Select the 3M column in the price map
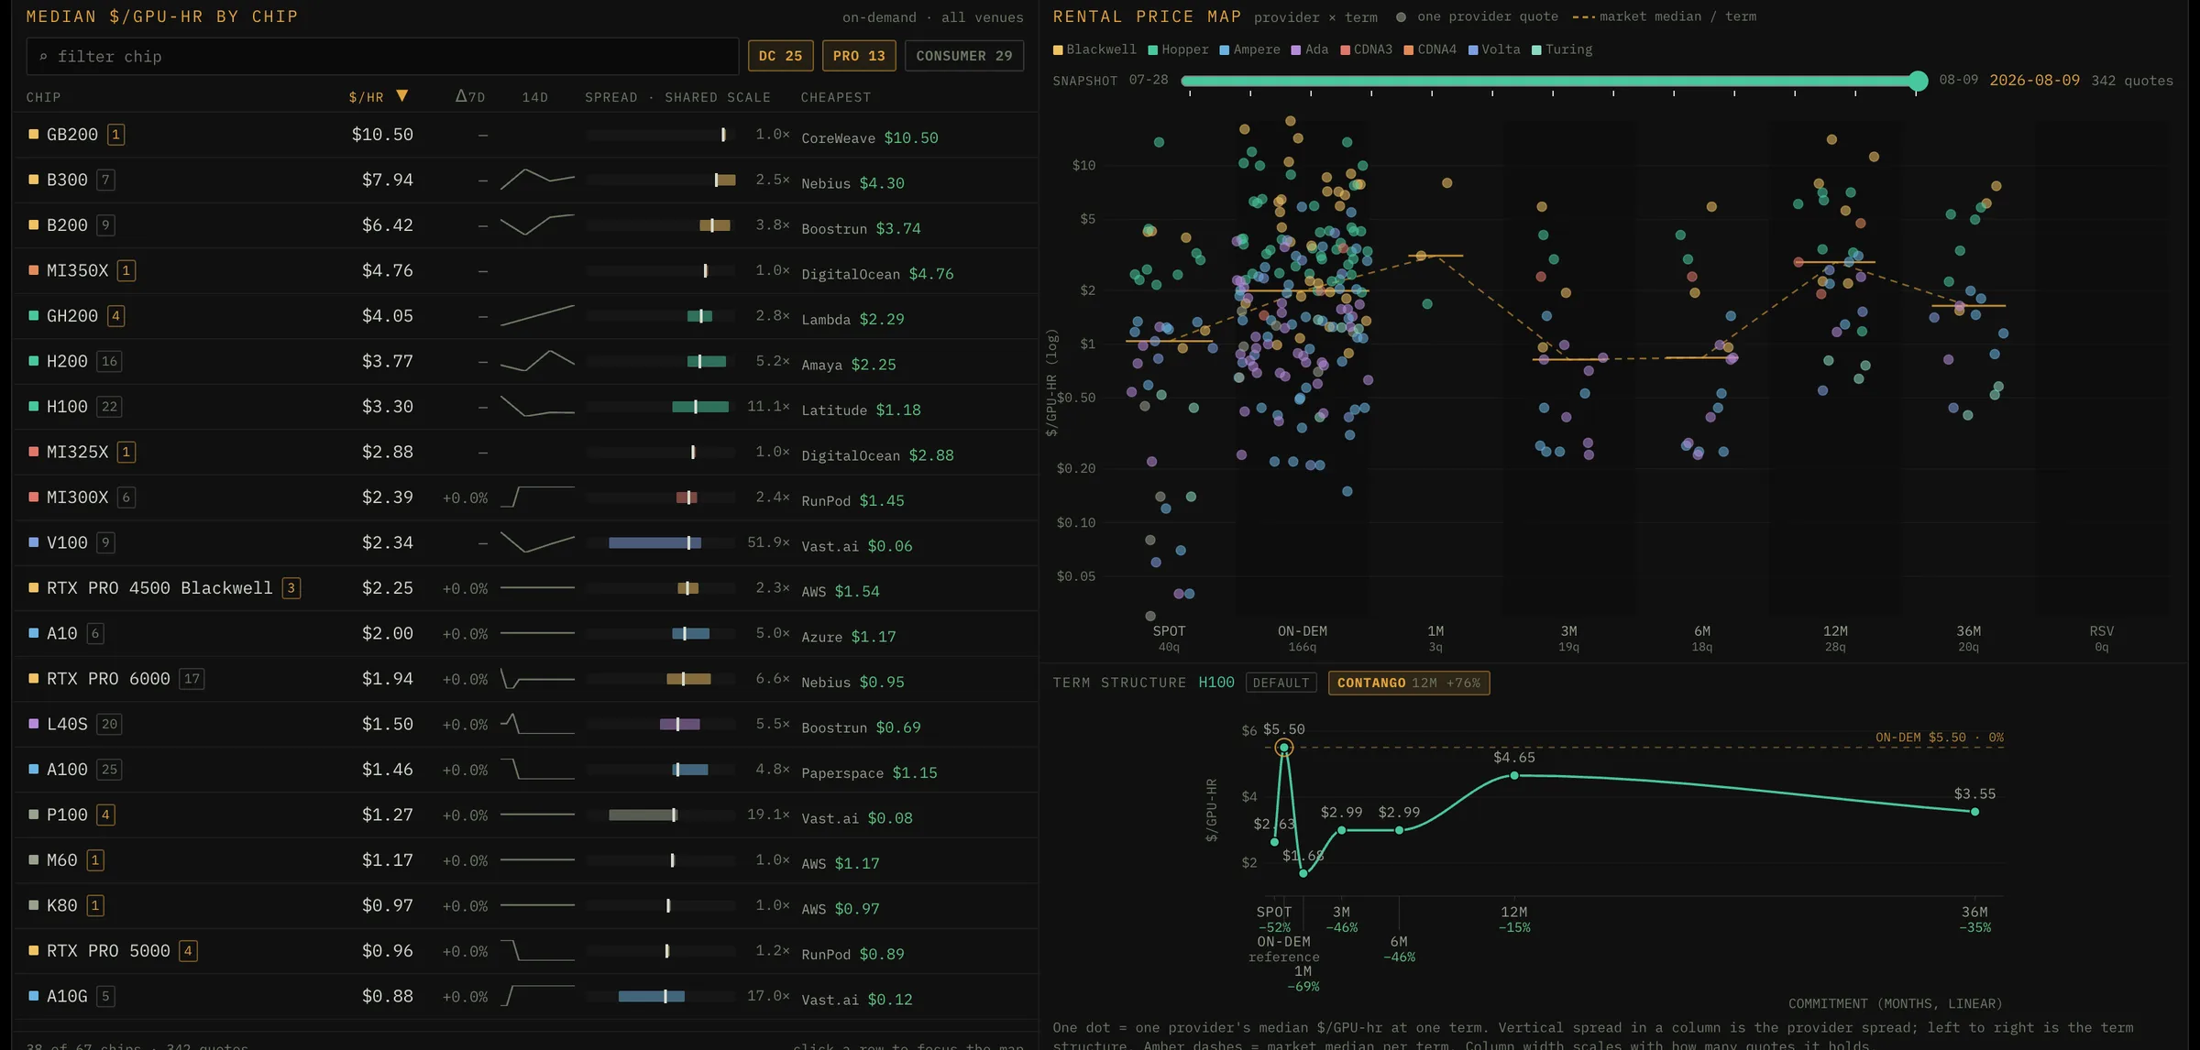Screen dimensions: 2200x1050 click(1568, 639)
